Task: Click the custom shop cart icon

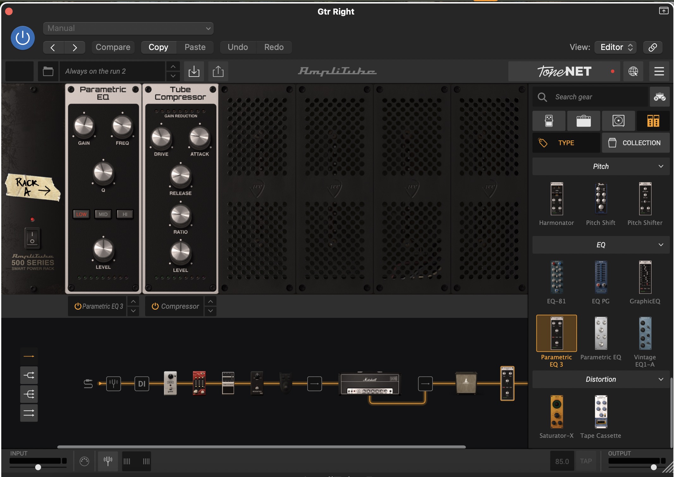Action: [x=660, y=97]
